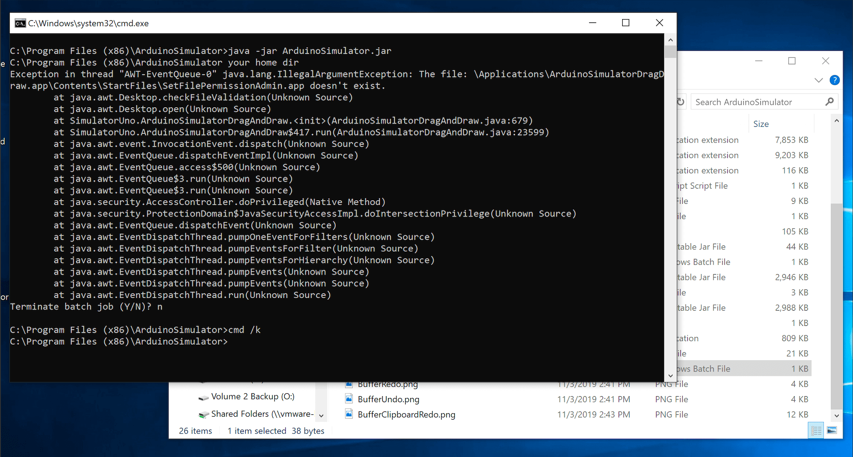Viewport: 853px width, 457px height.
Task: Click the 'Terminate batch job (Y/N)? n' line
Action: click(86, 307)
